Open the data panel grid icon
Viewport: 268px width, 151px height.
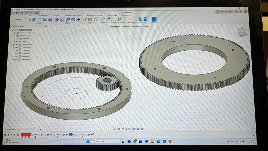click(x=13, y=13)
